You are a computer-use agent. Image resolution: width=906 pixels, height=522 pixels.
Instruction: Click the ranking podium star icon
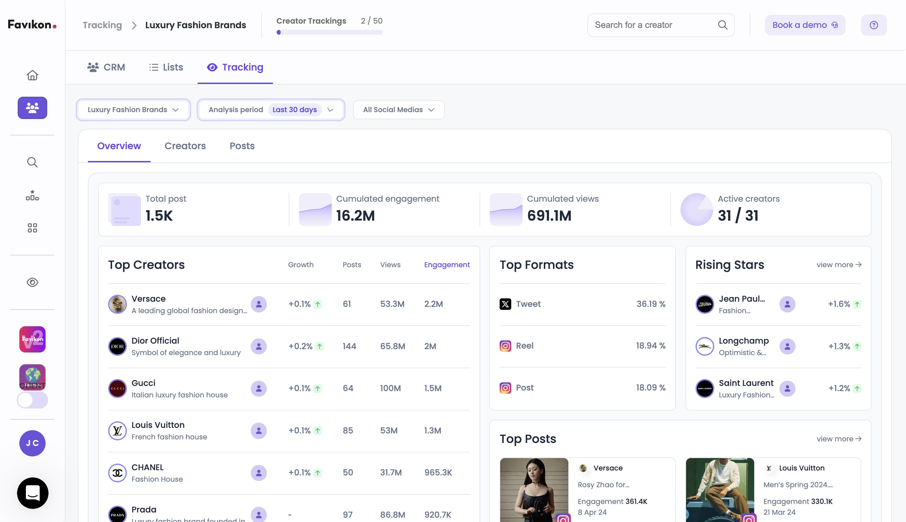point(32,195)
